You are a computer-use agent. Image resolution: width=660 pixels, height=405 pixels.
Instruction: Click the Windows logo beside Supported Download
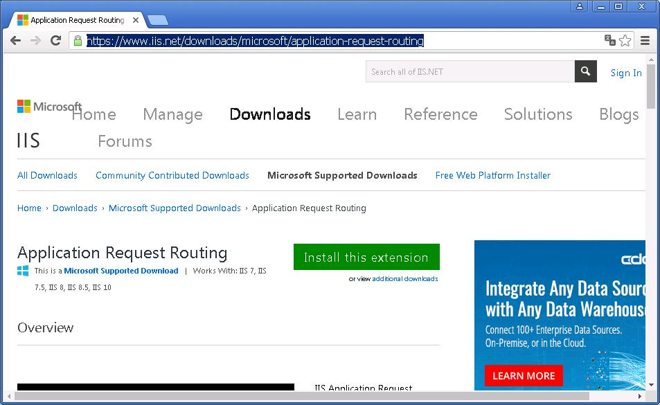coord(23,271)
